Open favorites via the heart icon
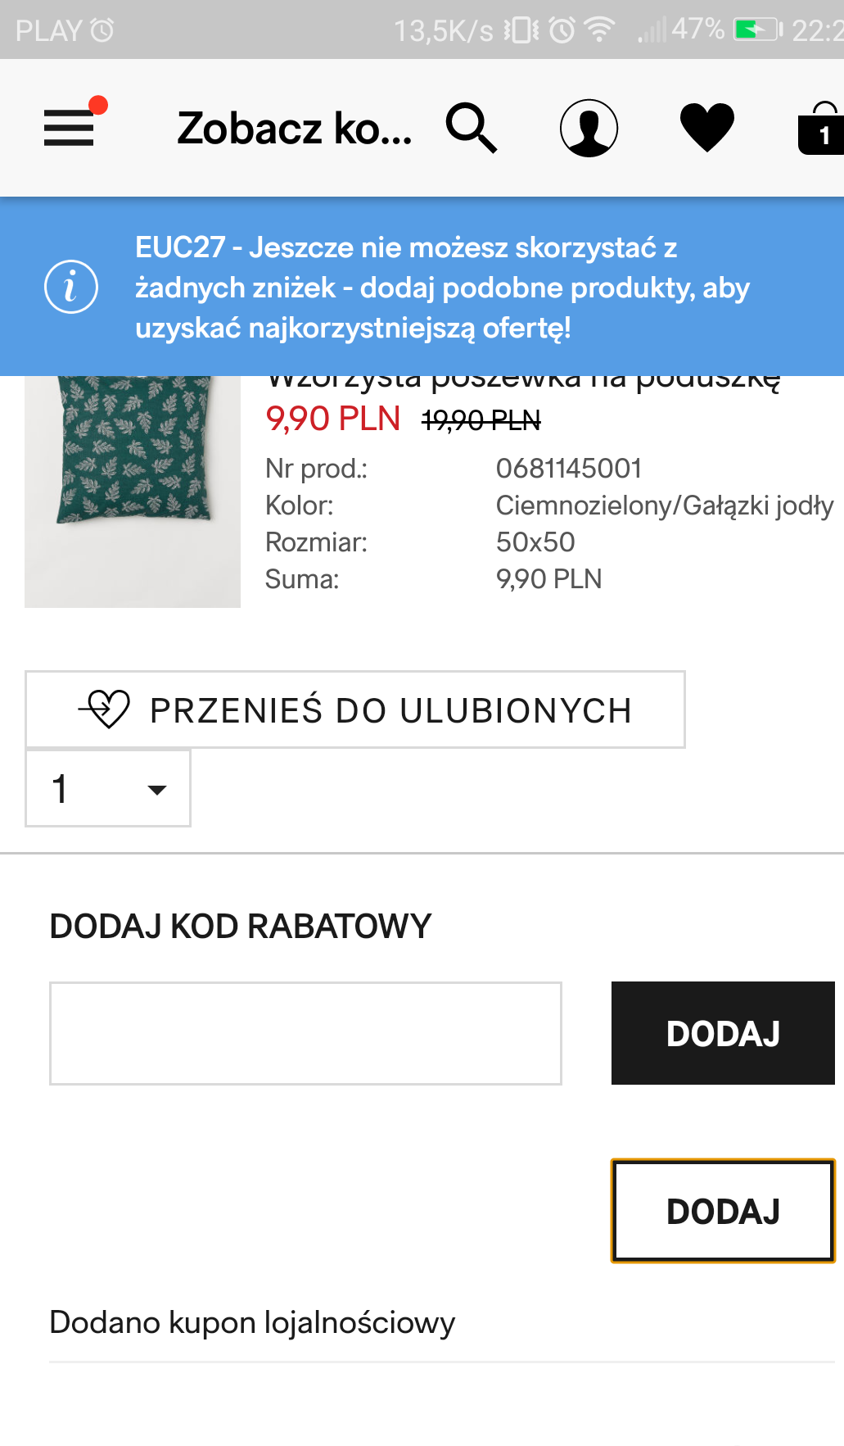The width and height of the screenshot is (844, 1446). point(706,128)
